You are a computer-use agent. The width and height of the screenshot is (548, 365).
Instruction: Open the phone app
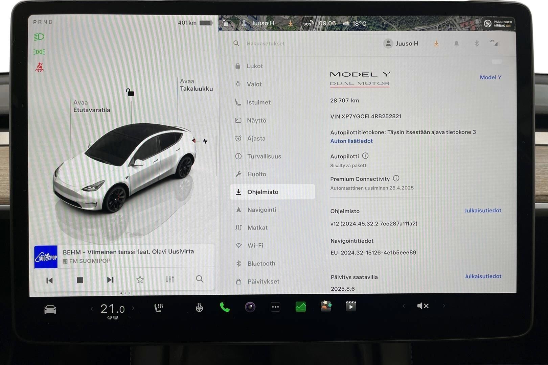pos(225,307)
